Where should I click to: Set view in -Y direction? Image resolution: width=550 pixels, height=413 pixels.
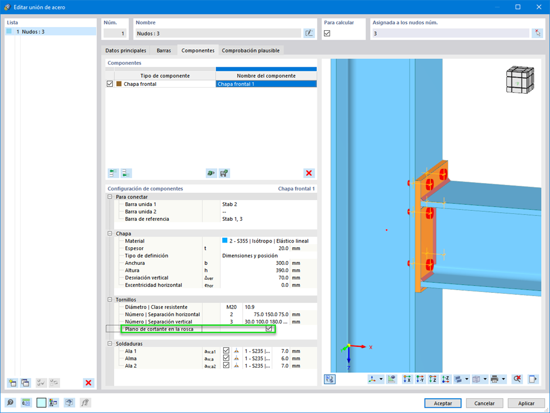click(x=420, y=379)
